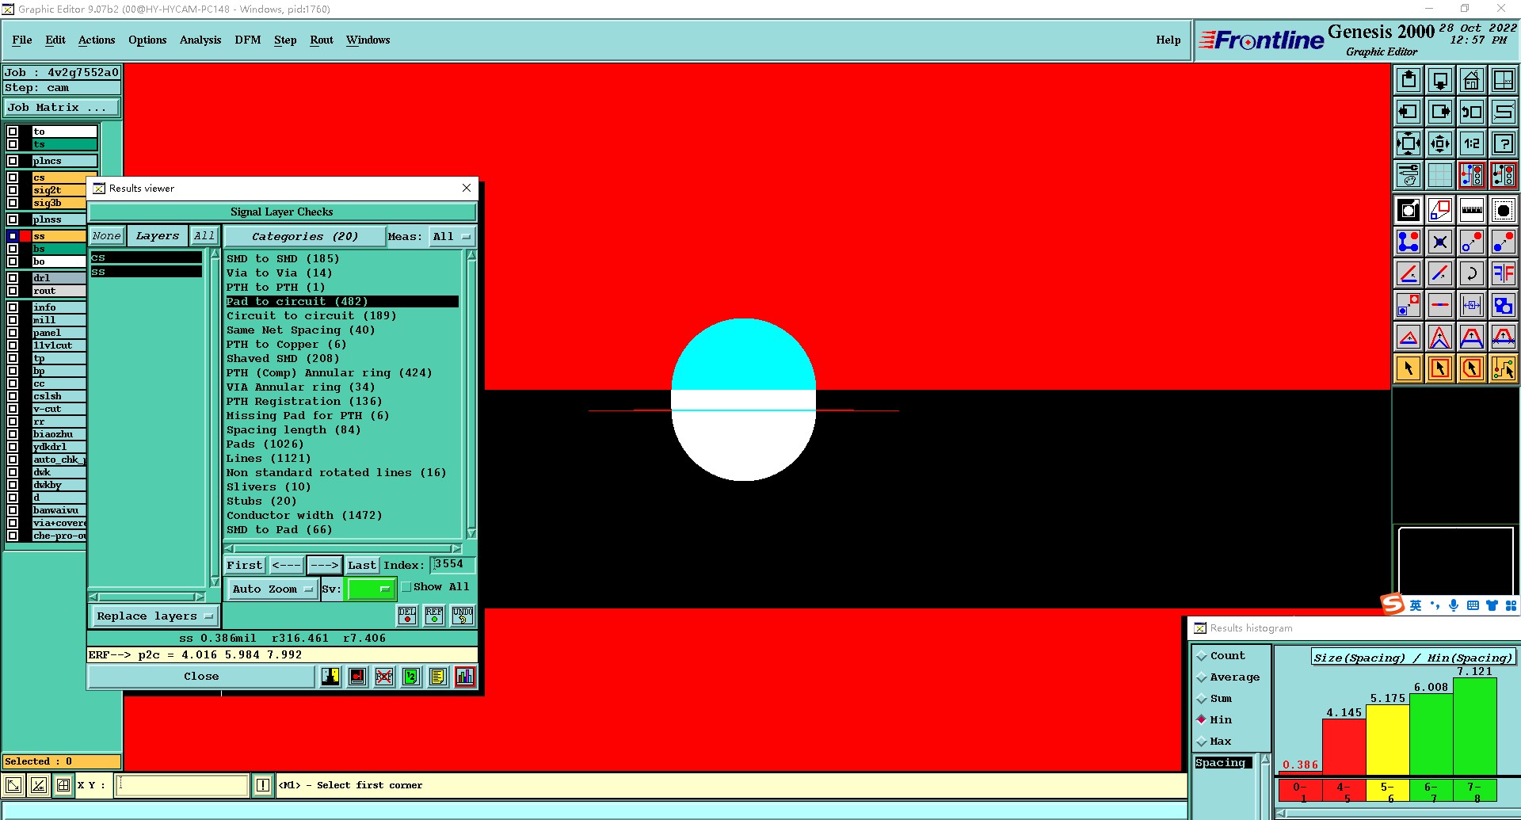
Task: Enable the Show All checkbox
Action: 406,587
